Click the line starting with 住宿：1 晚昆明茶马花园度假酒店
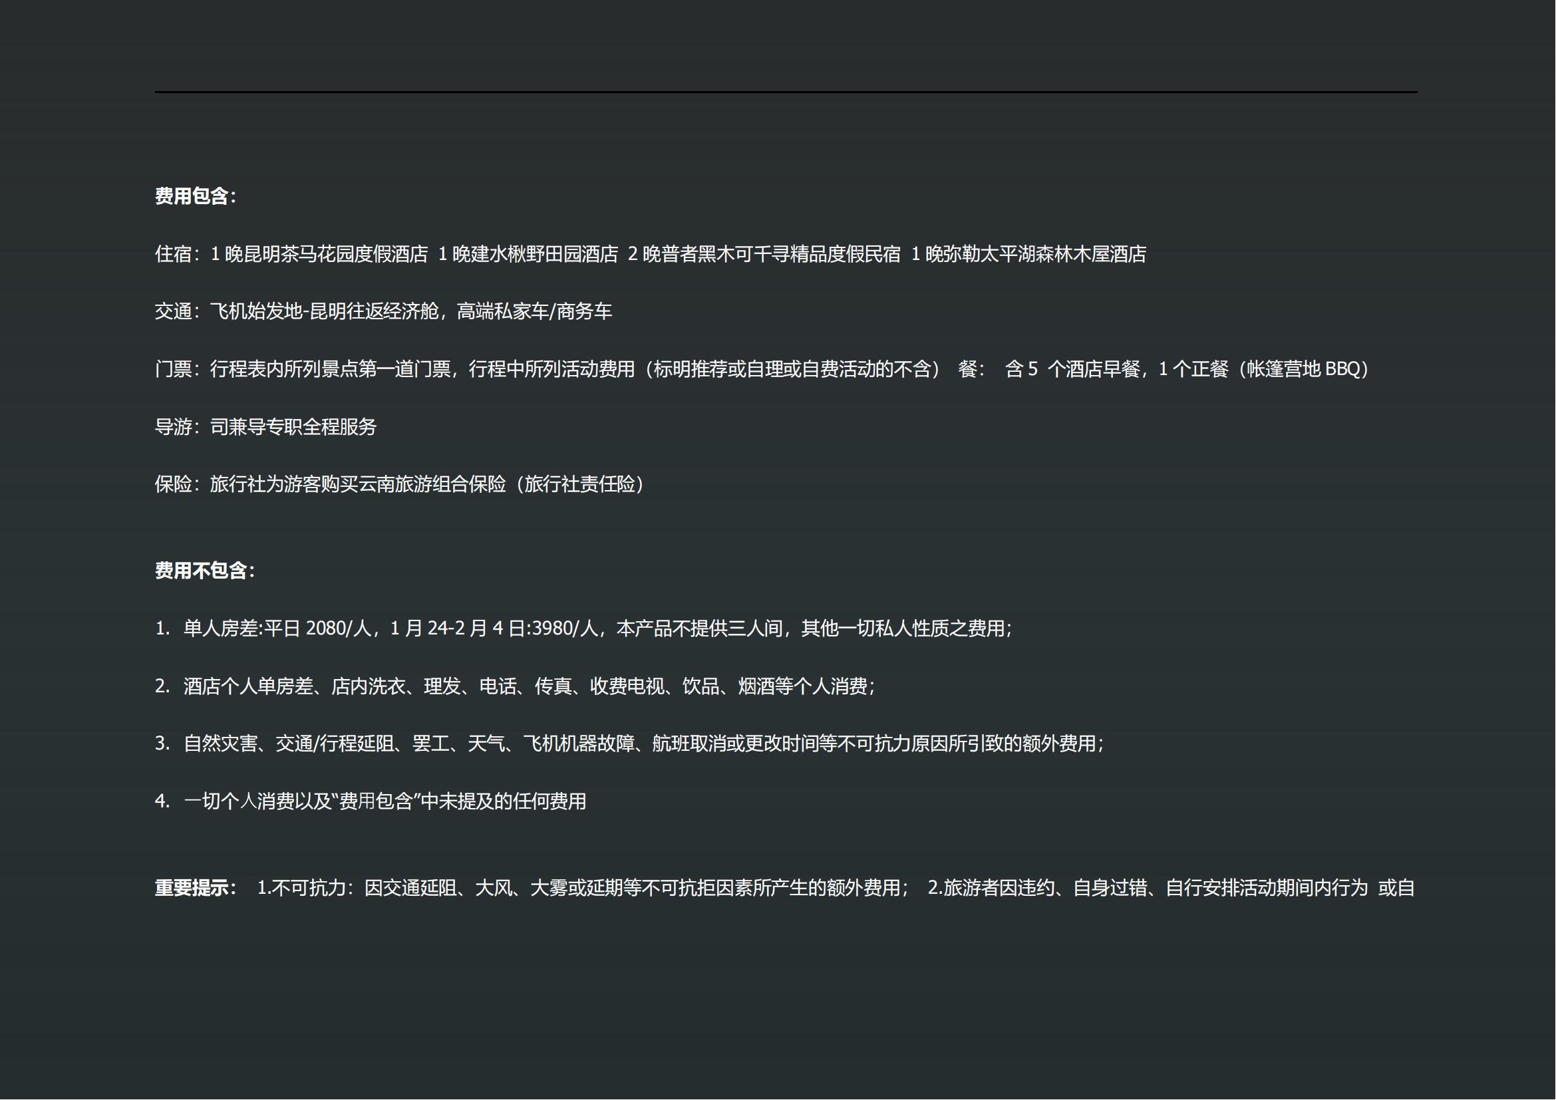 (x=651, y=254)
